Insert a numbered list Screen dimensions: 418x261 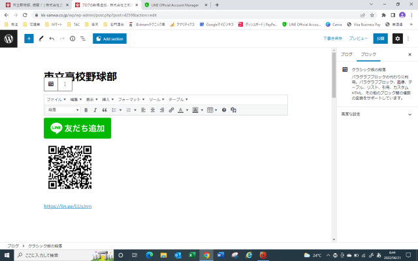pos(129,110)
